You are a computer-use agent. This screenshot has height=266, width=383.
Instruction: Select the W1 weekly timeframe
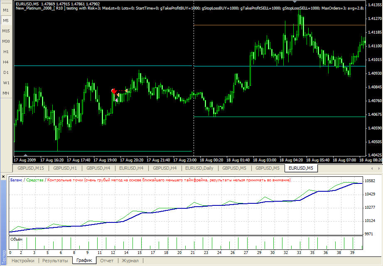(x=6, y=83)
